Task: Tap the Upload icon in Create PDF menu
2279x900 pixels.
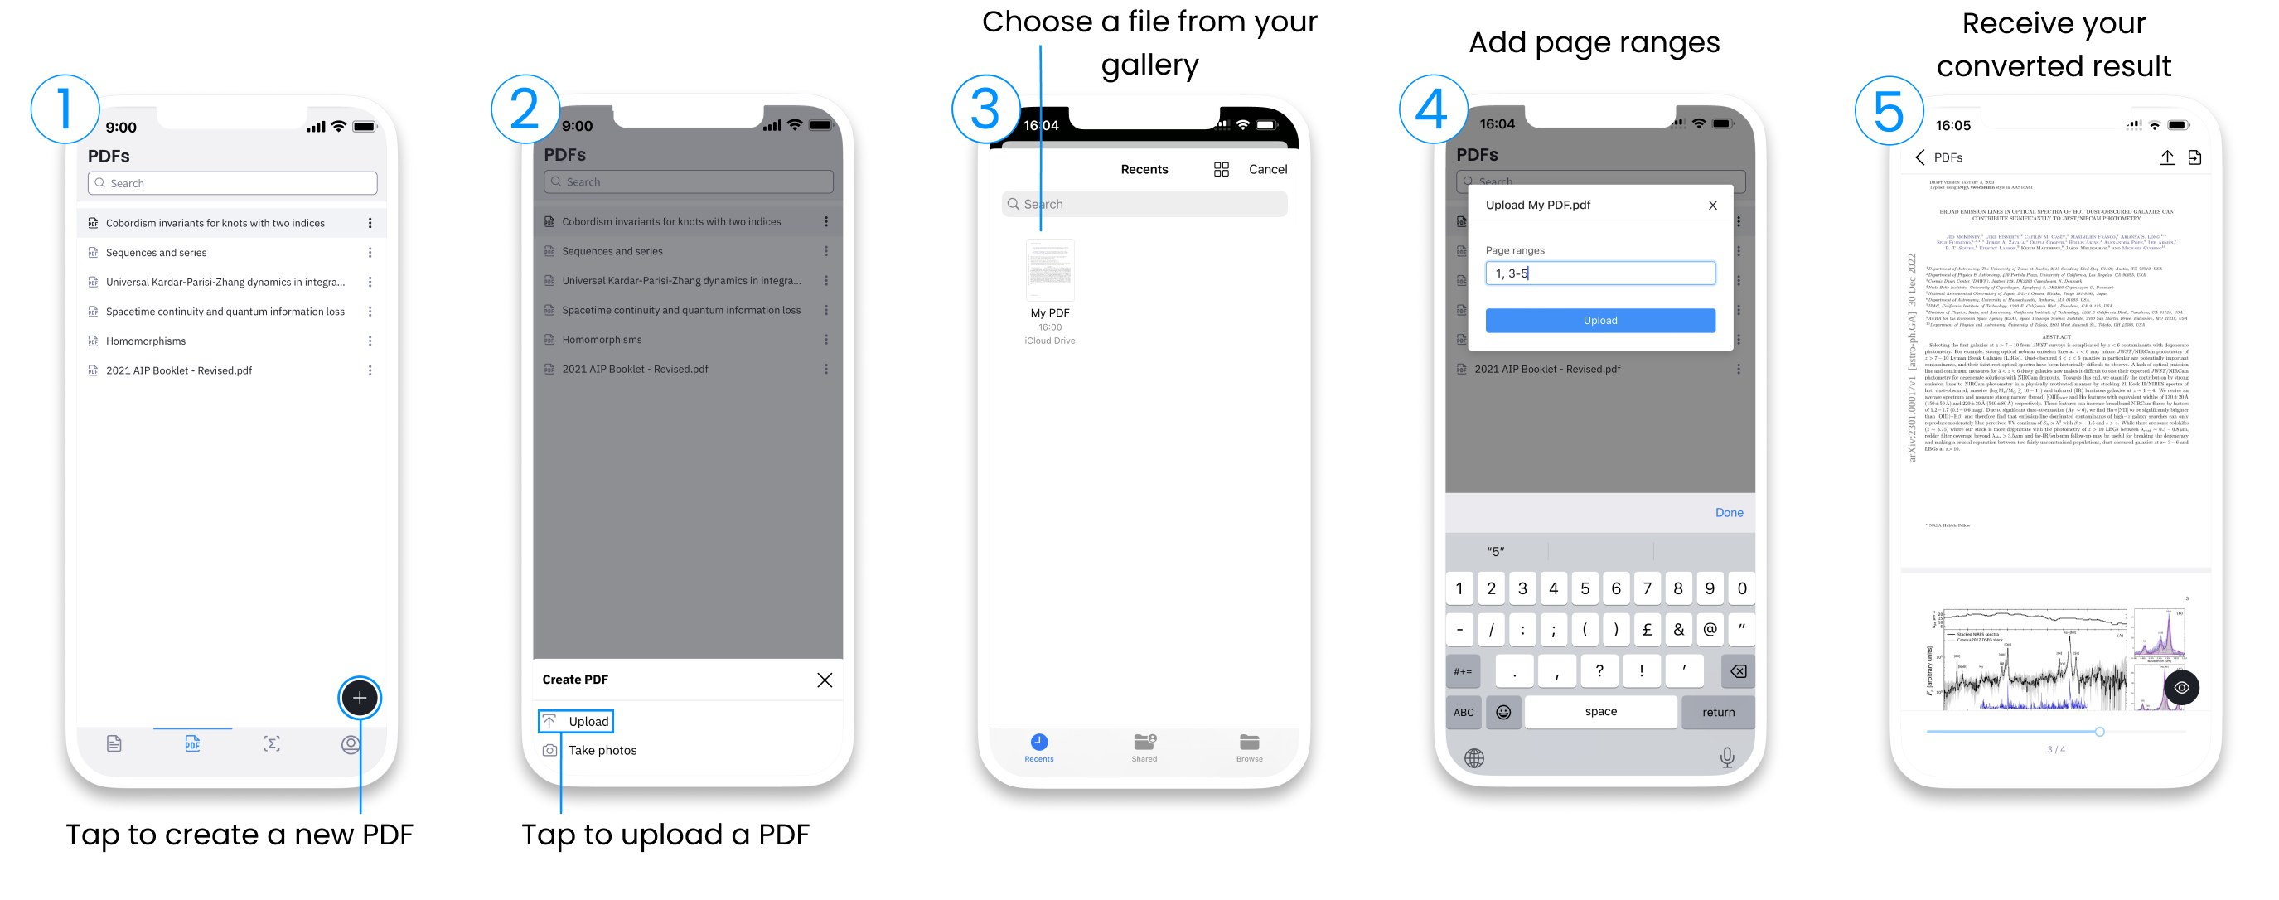Action: [x=549, y=719]
